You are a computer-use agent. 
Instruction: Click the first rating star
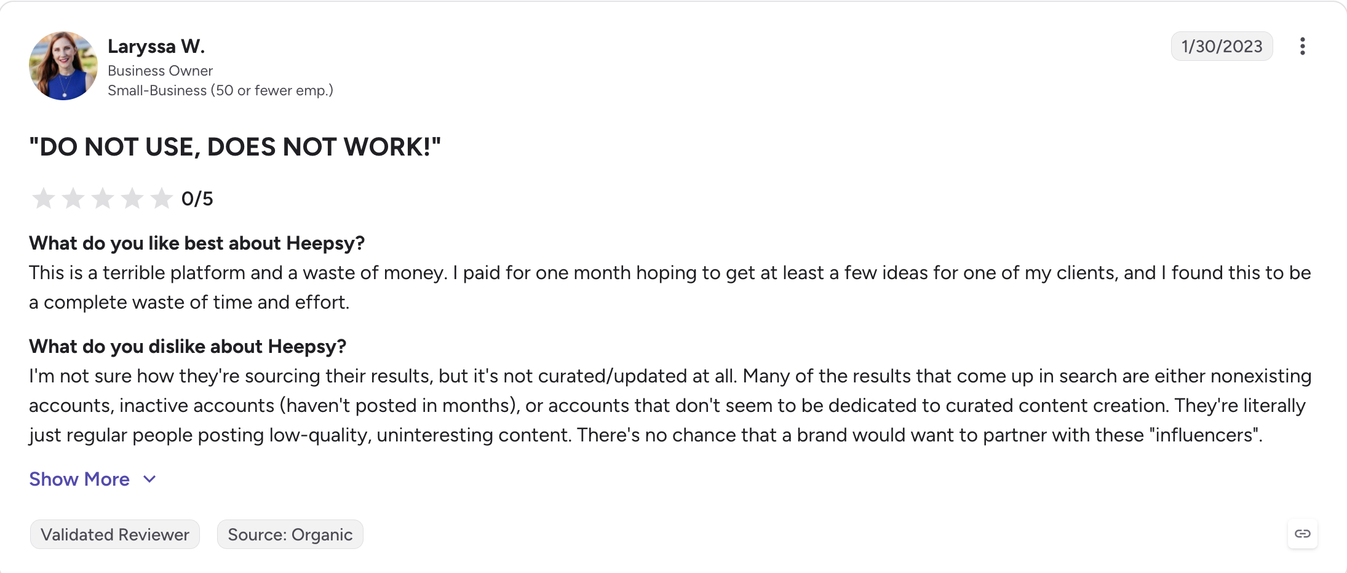point(44,198)
